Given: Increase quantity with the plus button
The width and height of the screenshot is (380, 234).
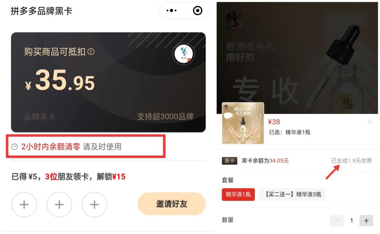Looking at the screenshot, I should [366, 220].
